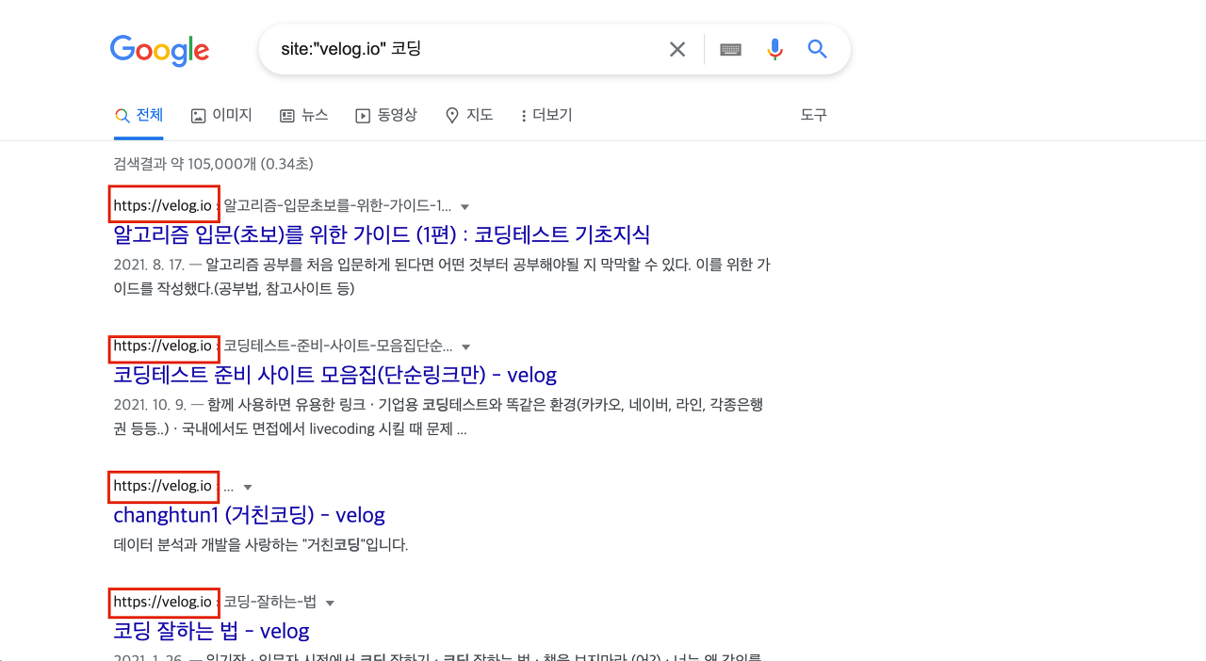The width and height of the screenshot is (1206, 661).
Task: Expand options arrow for 코딩테스트-준비-사이트 URL
Action: pos(465,347)
